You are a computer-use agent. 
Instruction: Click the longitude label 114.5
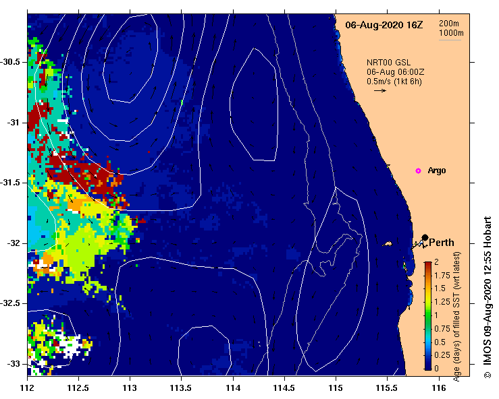[x=284, y=388]
